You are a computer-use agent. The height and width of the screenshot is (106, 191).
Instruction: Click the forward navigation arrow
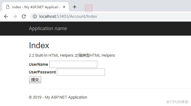15,16
